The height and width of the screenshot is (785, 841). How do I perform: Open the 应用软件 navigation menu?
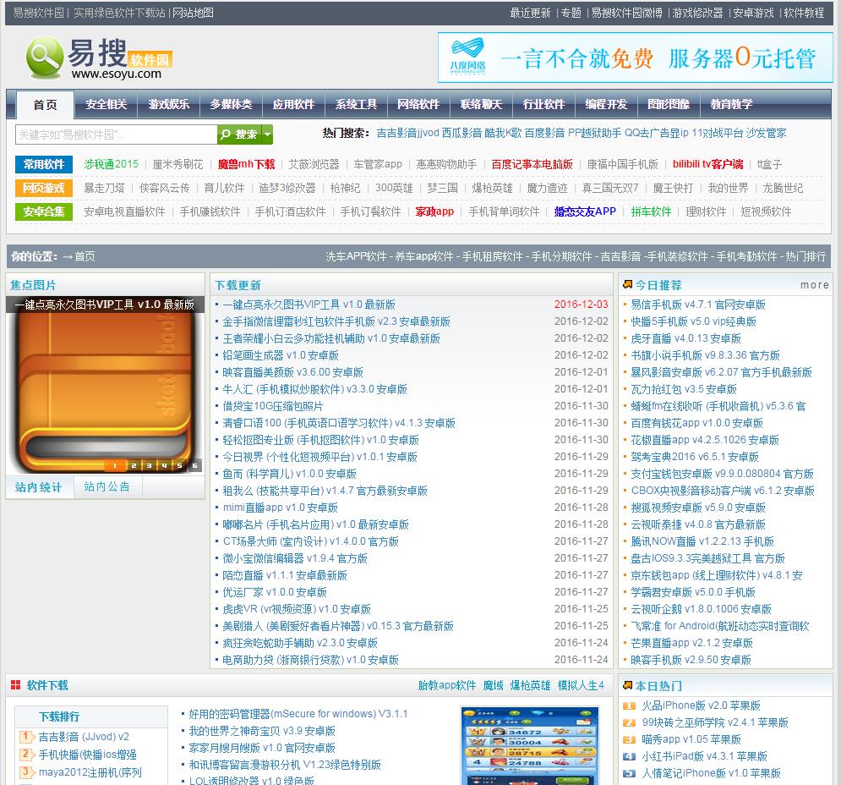[x=293, y=104]
